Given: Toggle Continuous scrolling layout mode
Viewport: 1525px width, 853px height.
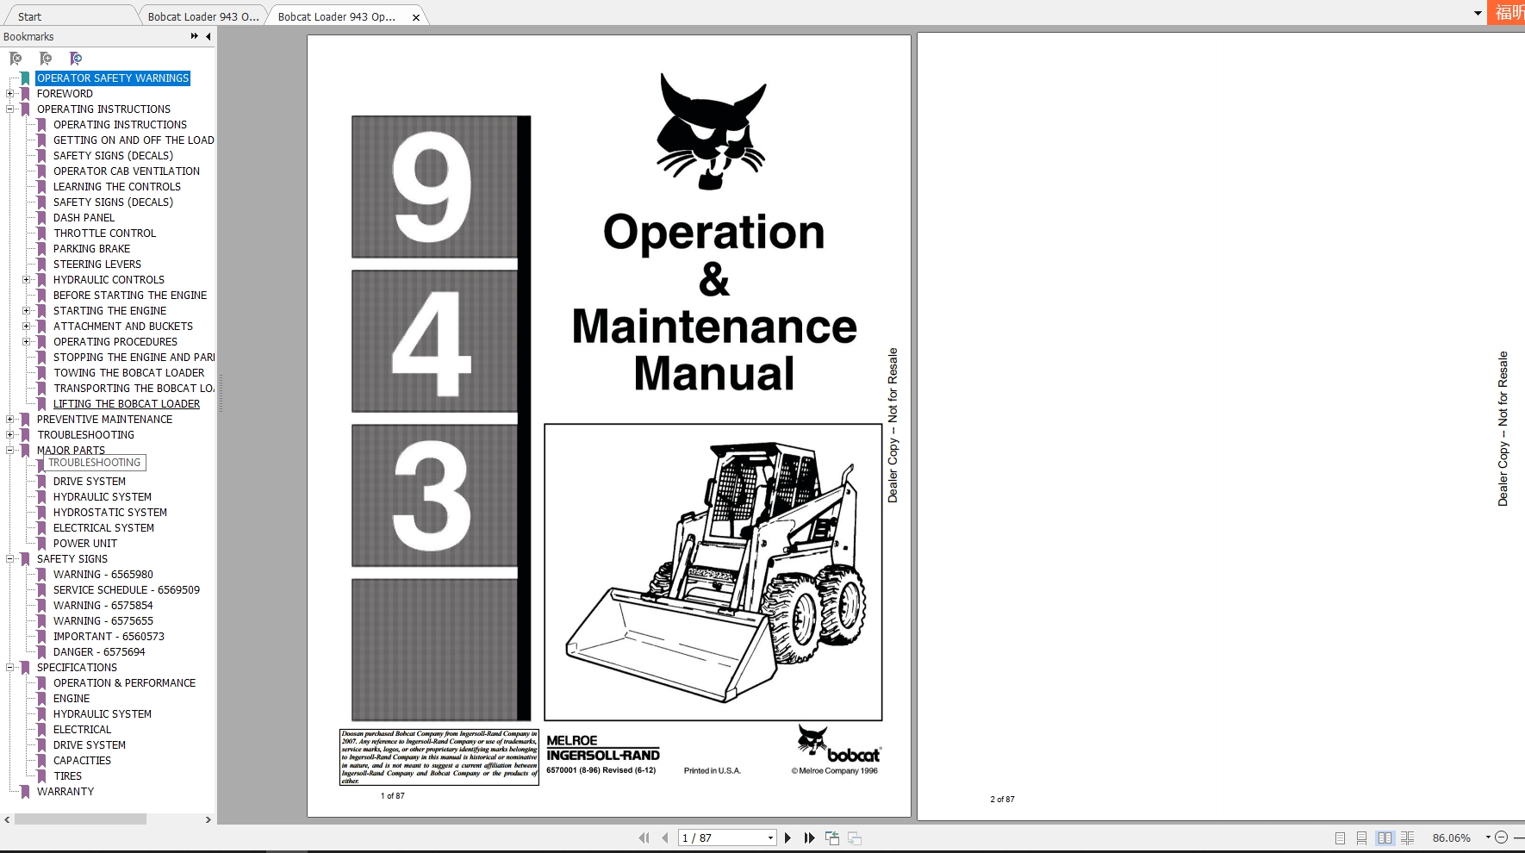Looking at the screenshot, I should (1361, 837).
